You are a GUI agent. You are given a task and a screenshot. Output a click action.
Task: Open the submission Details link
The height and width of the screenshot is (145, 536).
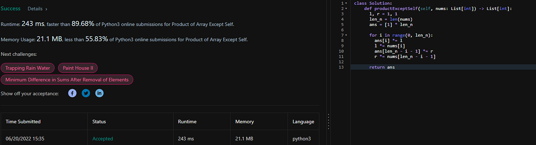(38, 8)
